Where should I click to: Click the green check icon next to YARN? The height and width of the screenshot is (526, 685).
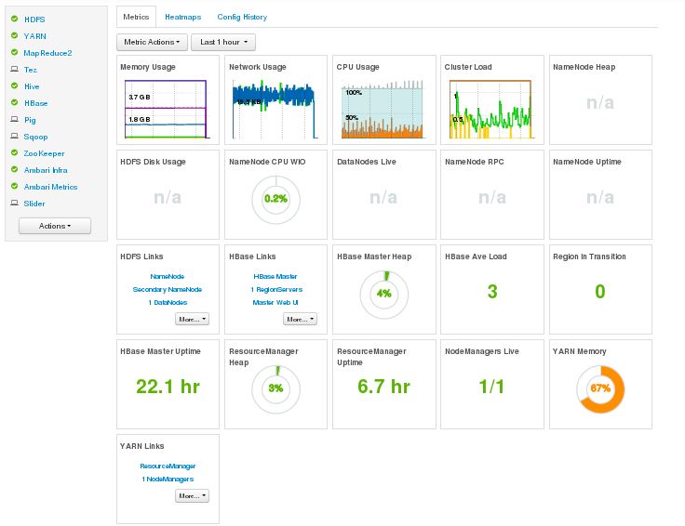tap(14, 36)
